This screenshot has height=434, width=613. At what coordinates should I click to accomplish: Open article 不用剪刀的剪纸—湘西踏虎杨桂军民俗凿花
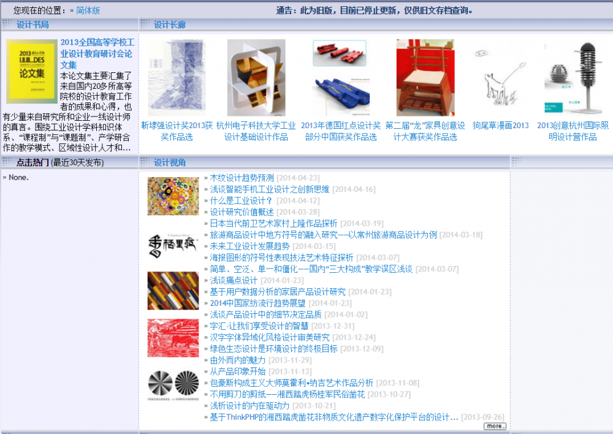[x=287, y=394]
